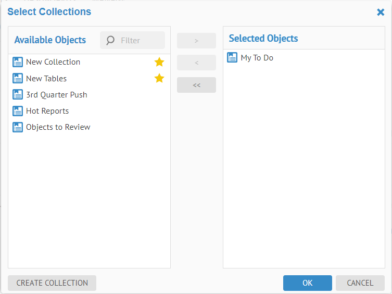Select the My To Do entry
Image resolution: width=392 pixels, height=294 pixels.
point(257,58)
